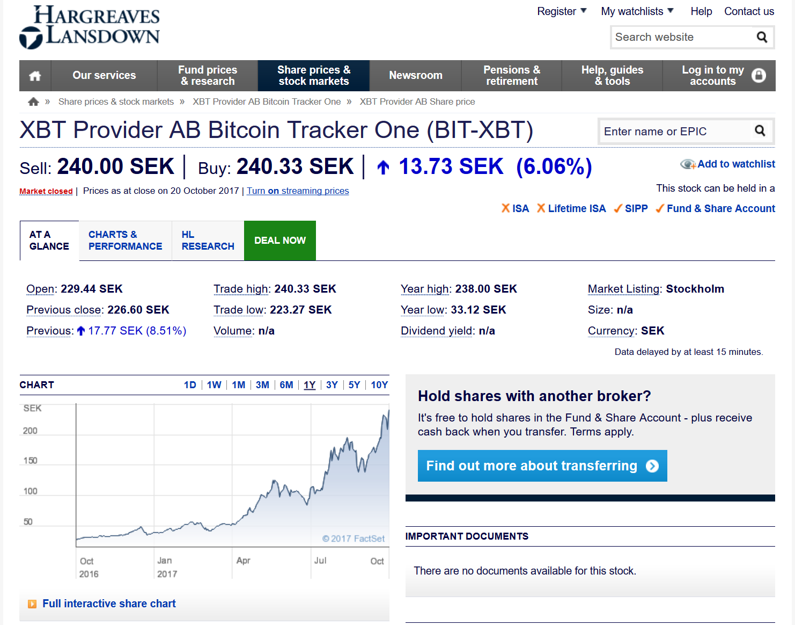Viewport: 795px width, 625px height.
Task: Set chart range to 10Y
Action: [x=379, y=385]
